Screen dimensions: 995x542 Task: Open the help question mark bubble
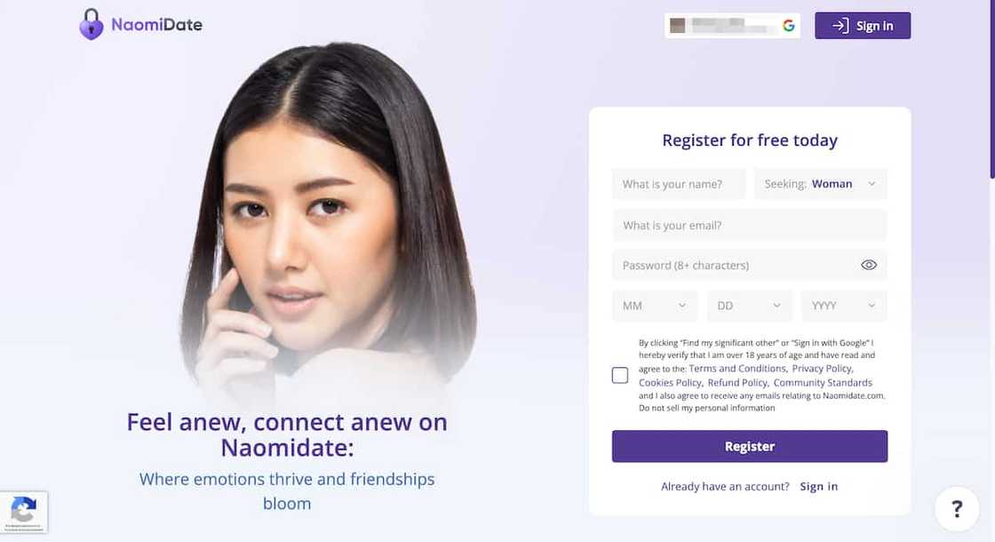click(x=957, y=508)
